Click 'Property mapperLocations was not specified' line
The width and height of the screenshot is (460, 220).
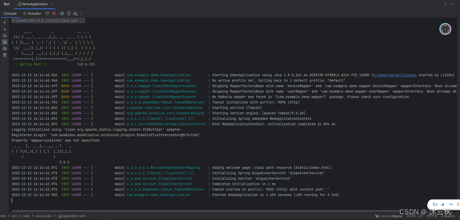[x=56, y=141]
